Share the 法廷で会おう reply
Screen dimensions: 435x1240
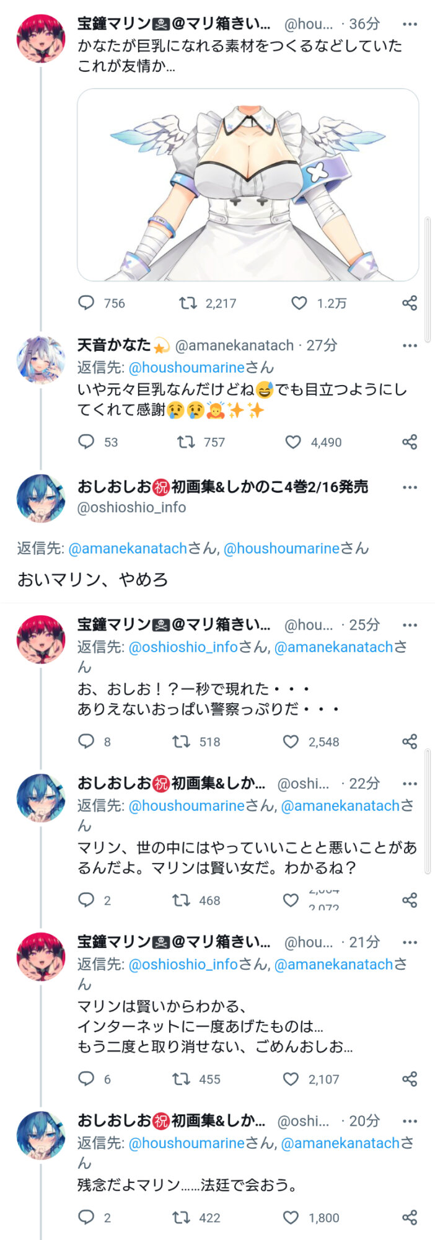point(410,1218)
